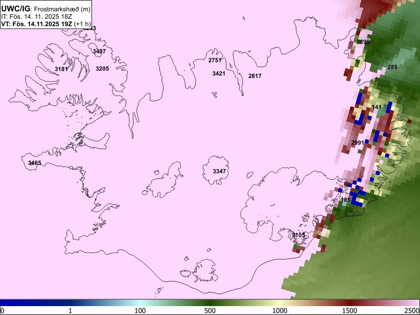This screenshot has width=420, height=315.
Task: Click the value 3465 on the map
Action: coord(35,163)
